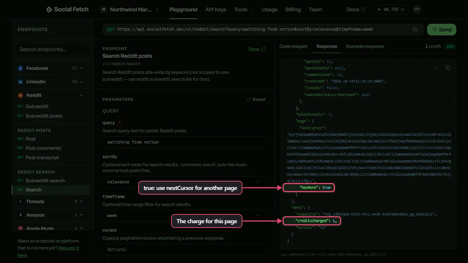Click the 200 status badge
Screen dimensions: 468x263
[x=450, y=46]
